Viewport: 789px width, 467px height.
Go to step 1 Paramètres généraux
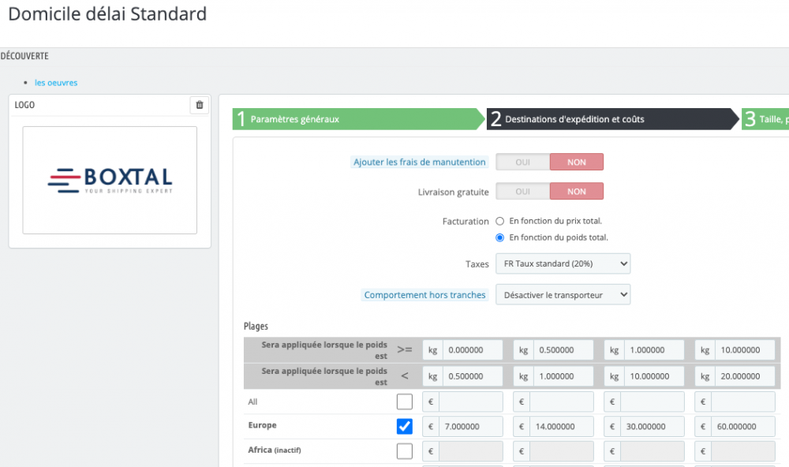point(357,119)
